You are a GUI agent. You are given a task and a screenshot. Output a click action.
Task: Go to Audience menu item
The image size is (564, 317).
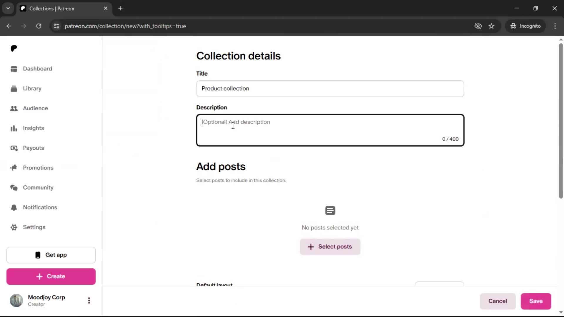pos(36,108)
